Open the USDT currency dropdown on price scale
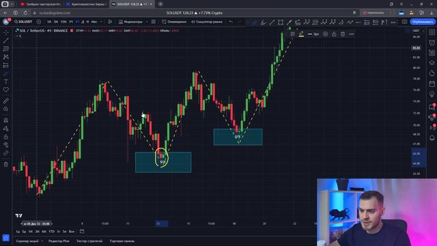Viewport: 437px width, 246px height. pos(419,31)
